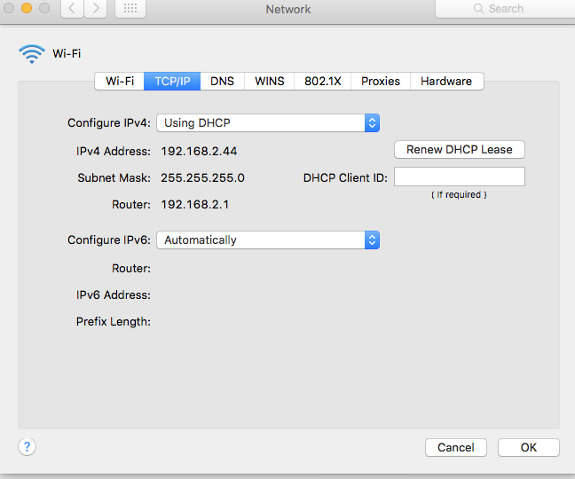This screenshot has width=575, height=479.
Task: Open the DNS tab
Action: [x=222, y=81]
